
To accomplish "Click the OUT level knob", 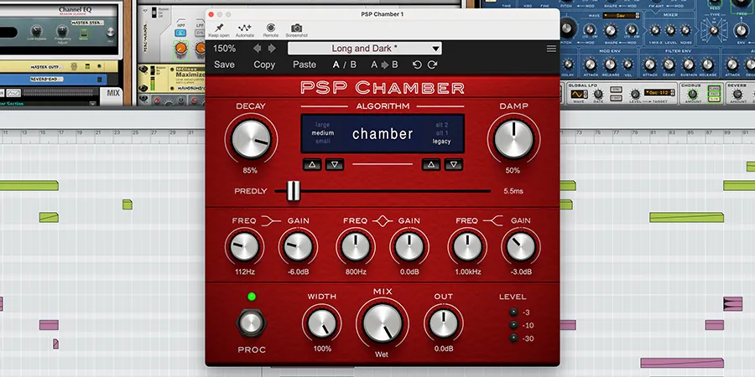I will [x=444, y=323].
